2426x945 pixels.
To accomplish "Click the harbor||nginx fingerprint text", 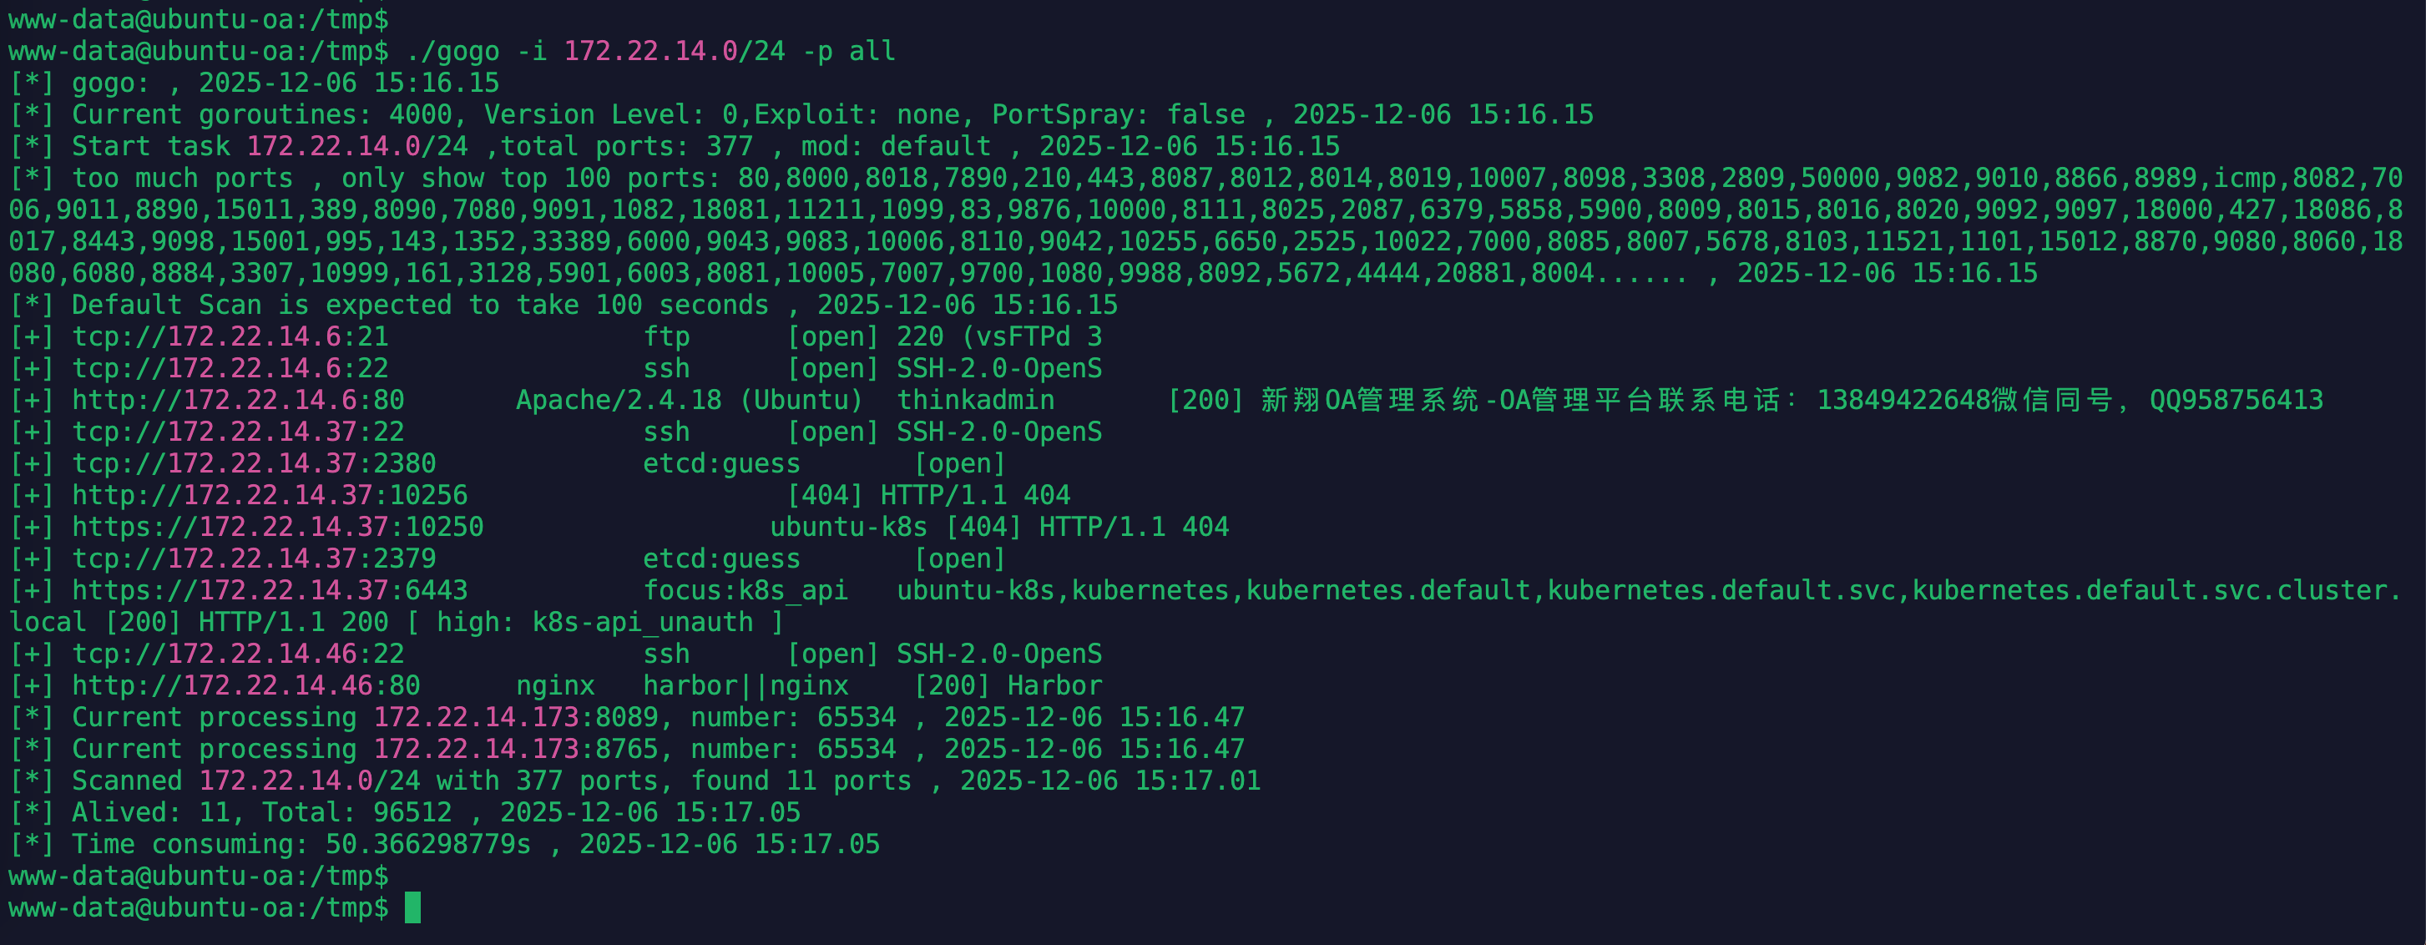I will (x=745, y=686).
